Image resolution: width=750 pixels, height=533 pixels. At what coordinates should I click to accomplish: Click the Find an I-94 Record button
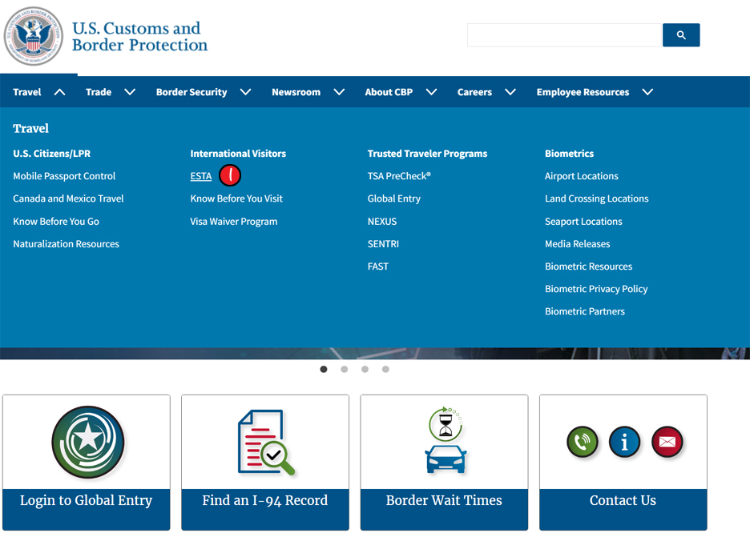coord(265,509)
